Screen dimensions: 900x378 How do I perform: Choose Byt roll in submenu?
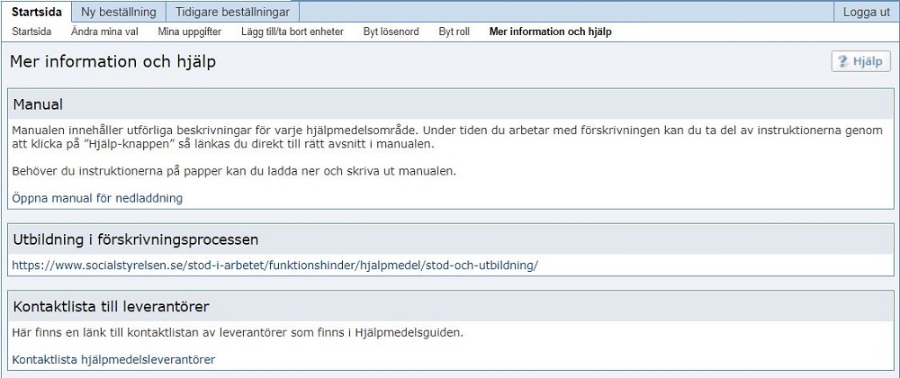pyautogui.click(x=454, y=32)
